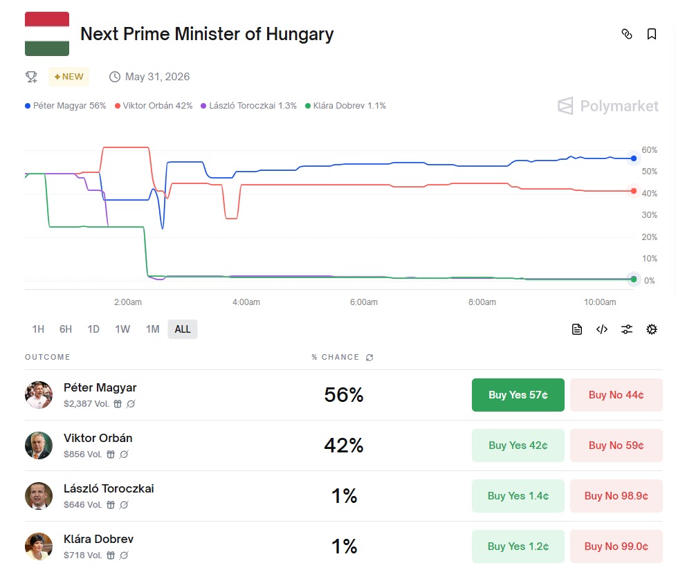Click the Klára Dobrev legend entry
676x570 pixels.
coord(345,106)
